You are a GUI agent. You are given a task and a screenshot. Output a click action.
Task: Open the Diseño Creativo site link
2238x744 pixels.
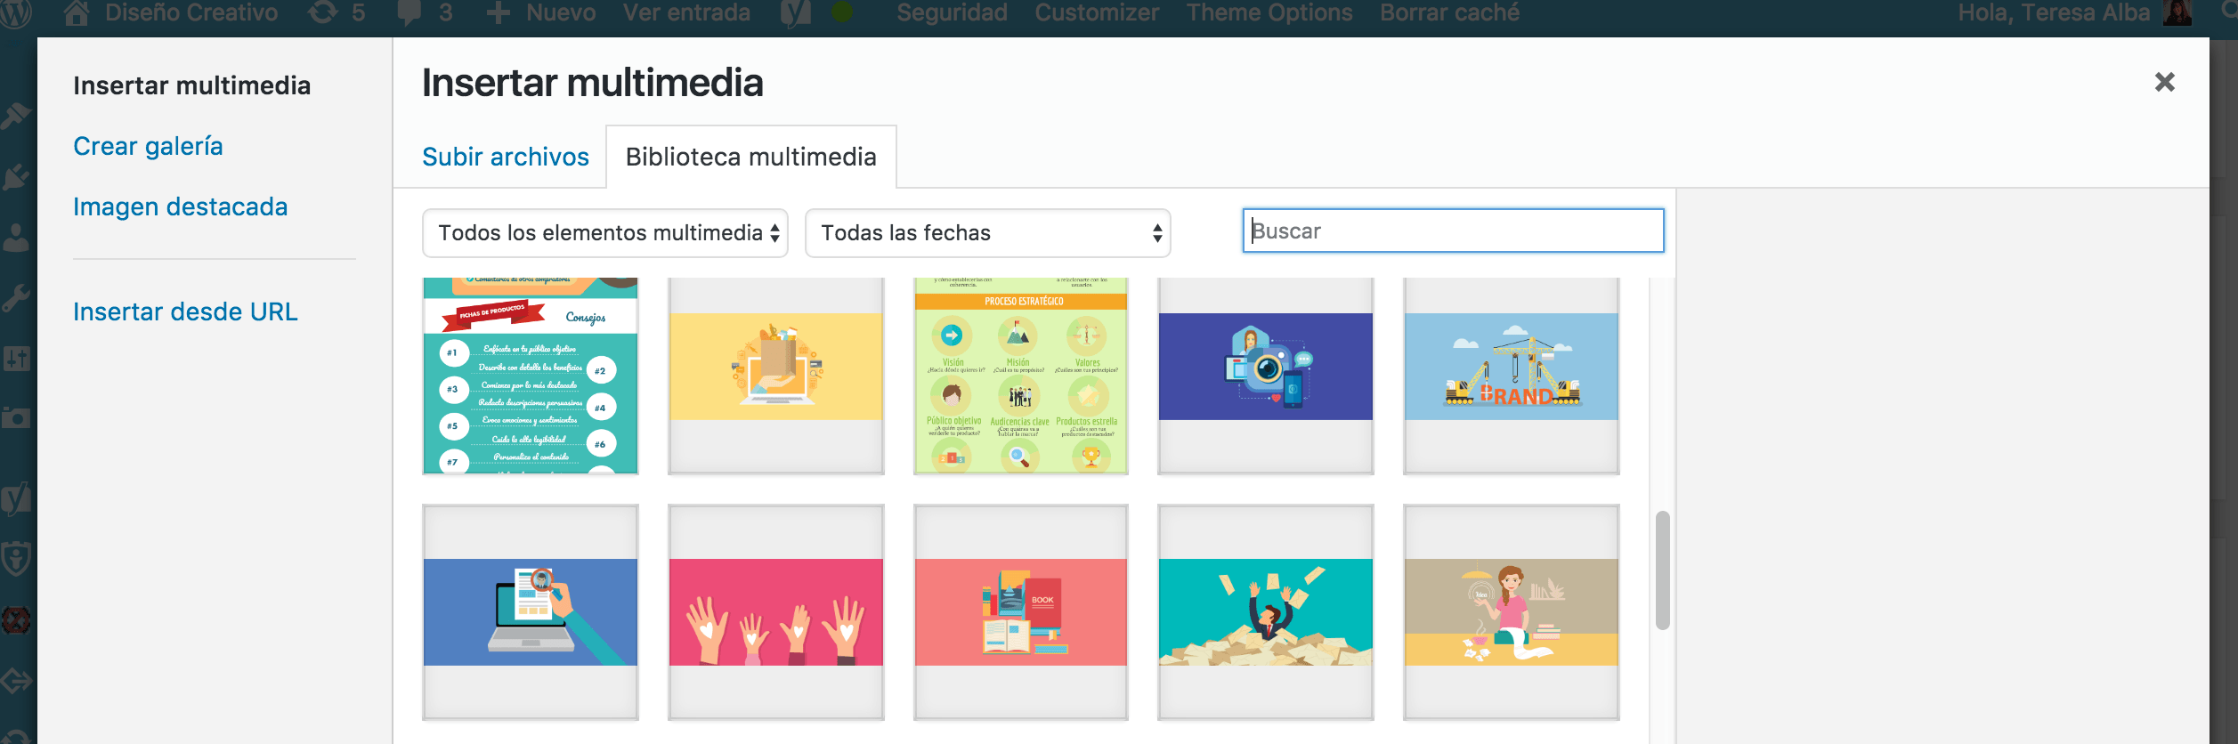click(x=191, y=12)
